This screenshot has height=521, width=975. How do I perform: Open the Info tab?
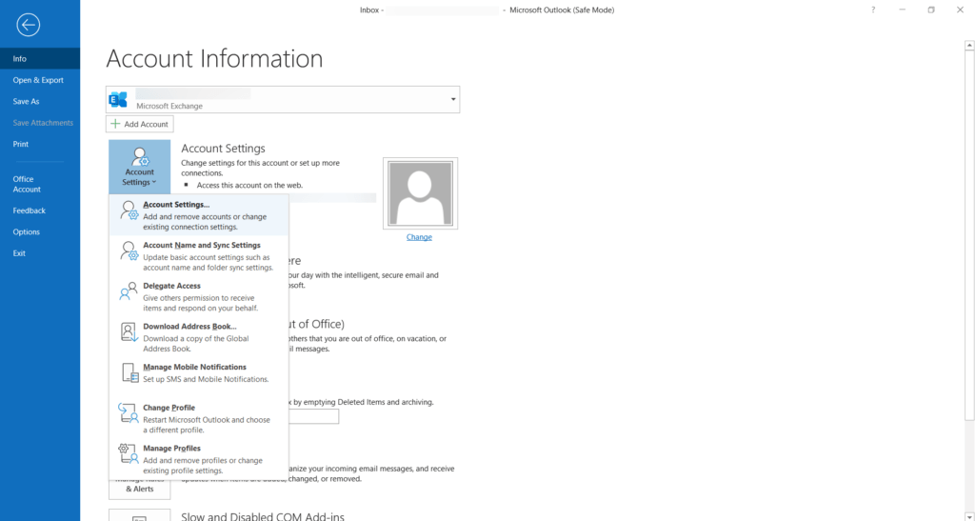[40, 58]
